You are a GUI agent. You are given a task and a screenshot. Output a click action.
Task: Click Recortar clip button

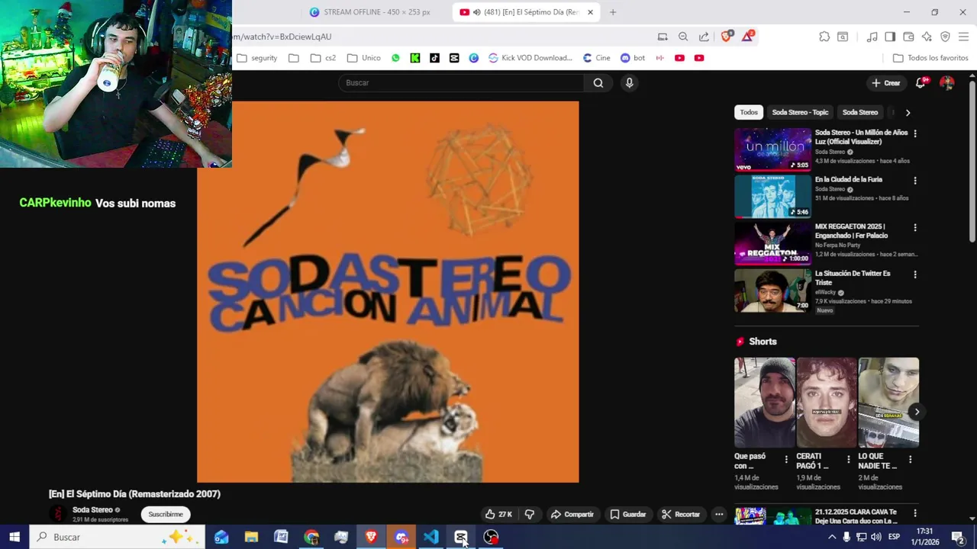click(x=681, y=515)
